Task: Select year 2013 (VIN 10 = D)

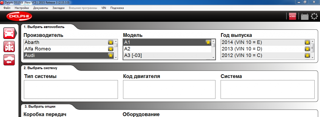Action: 266,49
